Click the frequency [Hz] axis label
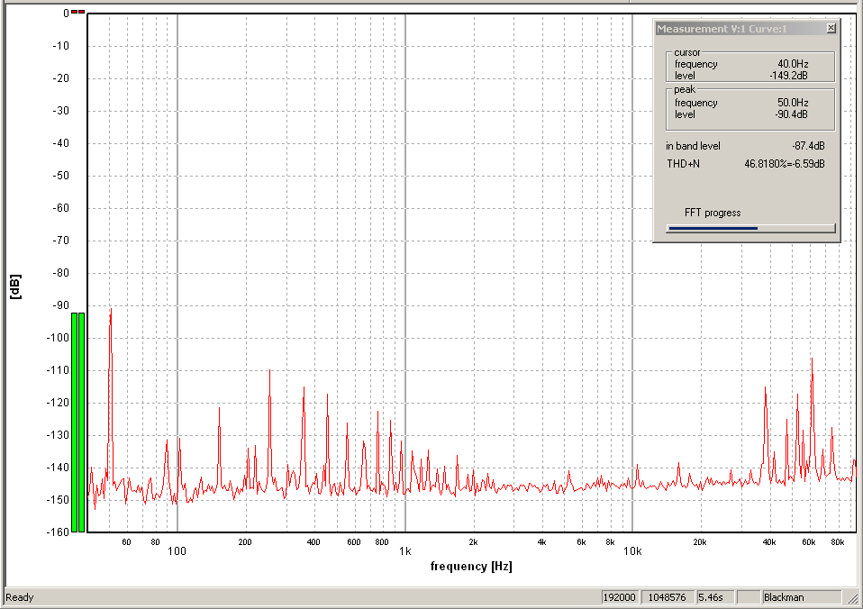 click(471, 567)
